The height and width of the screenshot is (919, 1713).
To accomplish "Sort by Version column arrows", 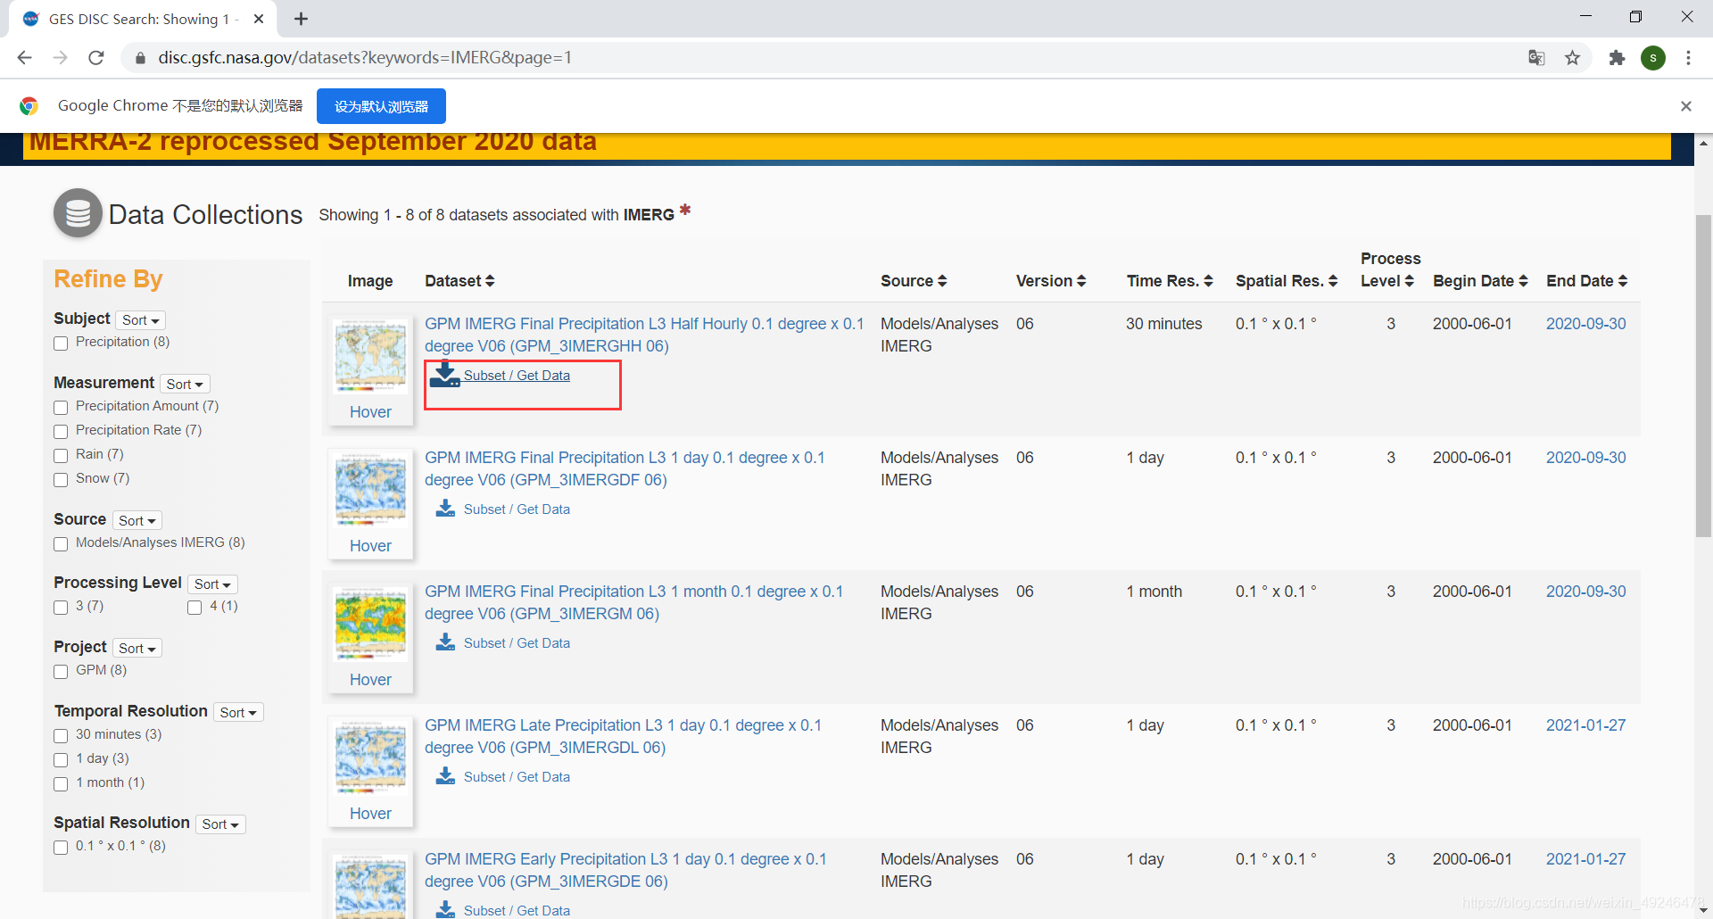I will [x=1081, y=281].
